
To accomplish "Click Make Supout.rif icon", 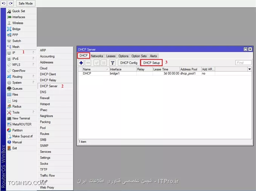I will click(x=9, y=136).
